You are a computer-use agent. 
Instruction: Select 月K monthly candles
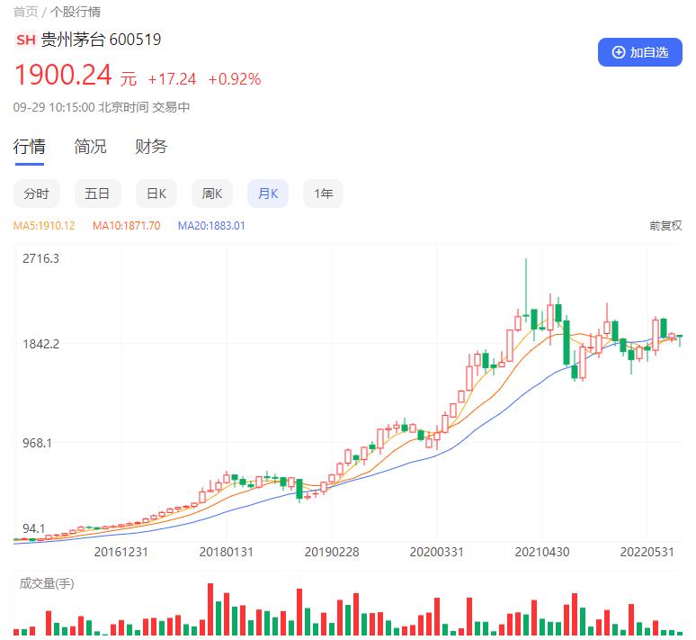268,194
